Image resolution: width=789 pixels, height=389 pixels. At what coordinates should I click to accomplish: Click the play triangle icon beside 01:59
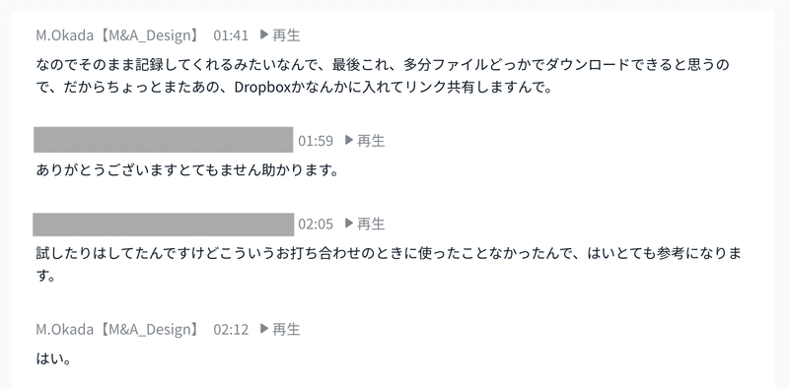coord(349,140)
